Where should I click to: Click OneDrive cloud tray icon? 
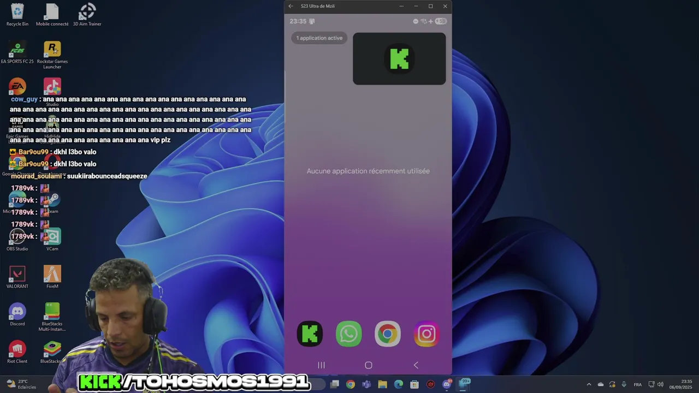pos(601,384)
